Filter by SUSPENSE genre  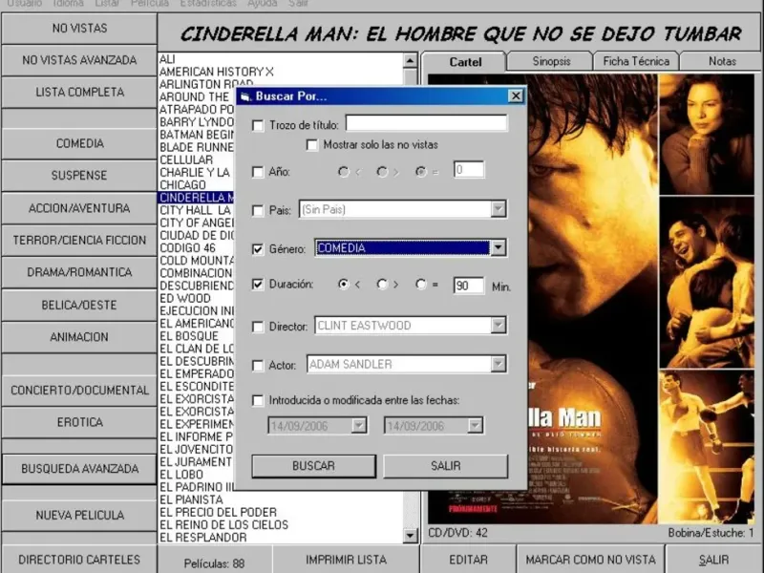[x=79, y=176]
